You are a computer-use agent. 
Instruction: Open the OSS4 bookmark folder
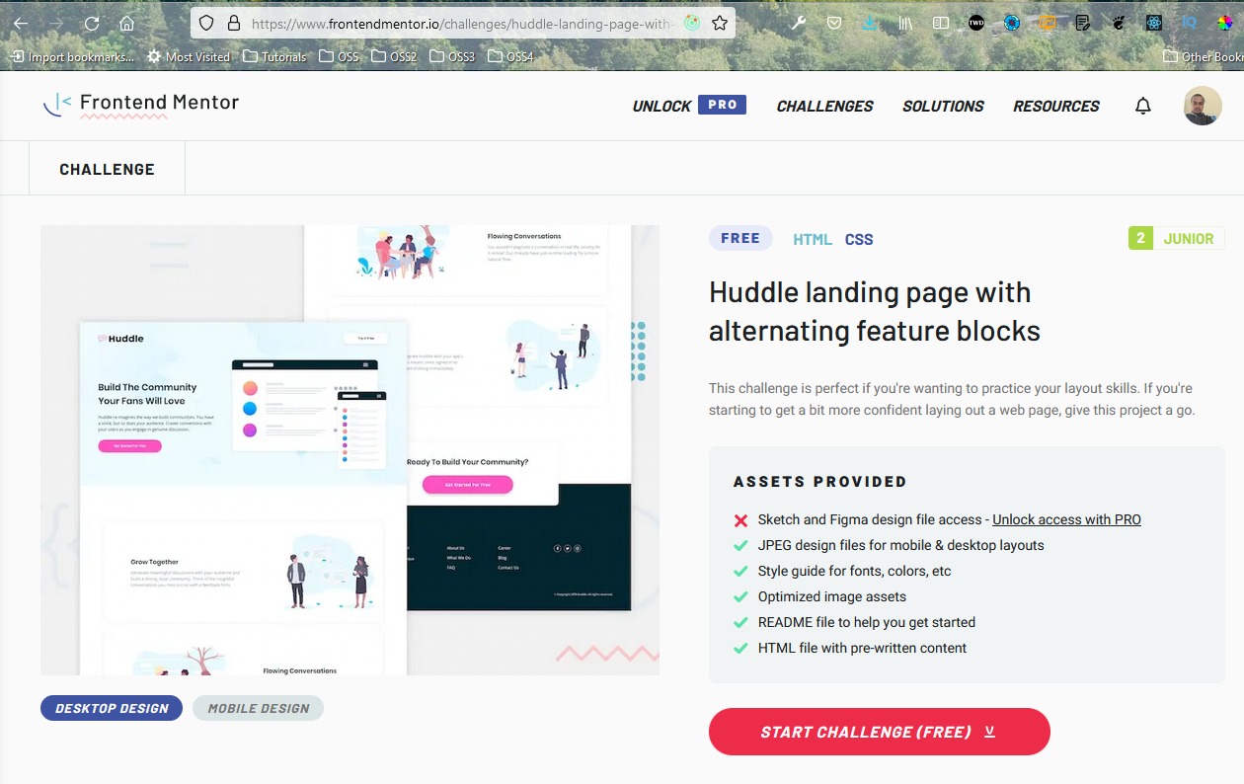510,57
